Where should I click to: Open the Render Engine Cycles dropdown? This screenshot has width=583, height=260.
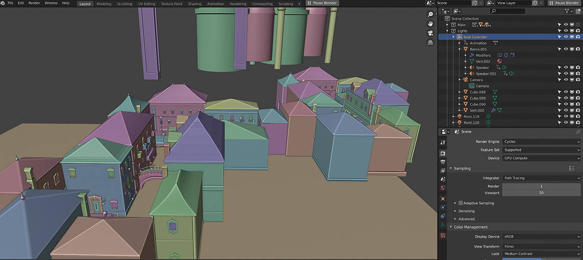pos(541,142)
